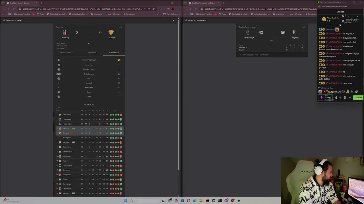
Task: Select Gaziantep FK row in standings table
Action: point(89,152)
